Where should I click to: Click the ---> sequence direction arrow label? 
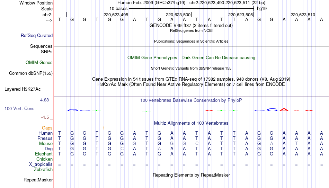(49, 20)
